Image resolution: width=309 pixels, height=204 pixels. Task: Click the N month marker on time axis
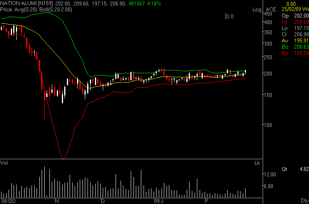click(57, 201)
